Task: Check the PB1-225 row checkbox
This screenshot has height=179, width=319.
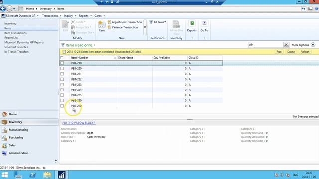Action: coord(62,95)
